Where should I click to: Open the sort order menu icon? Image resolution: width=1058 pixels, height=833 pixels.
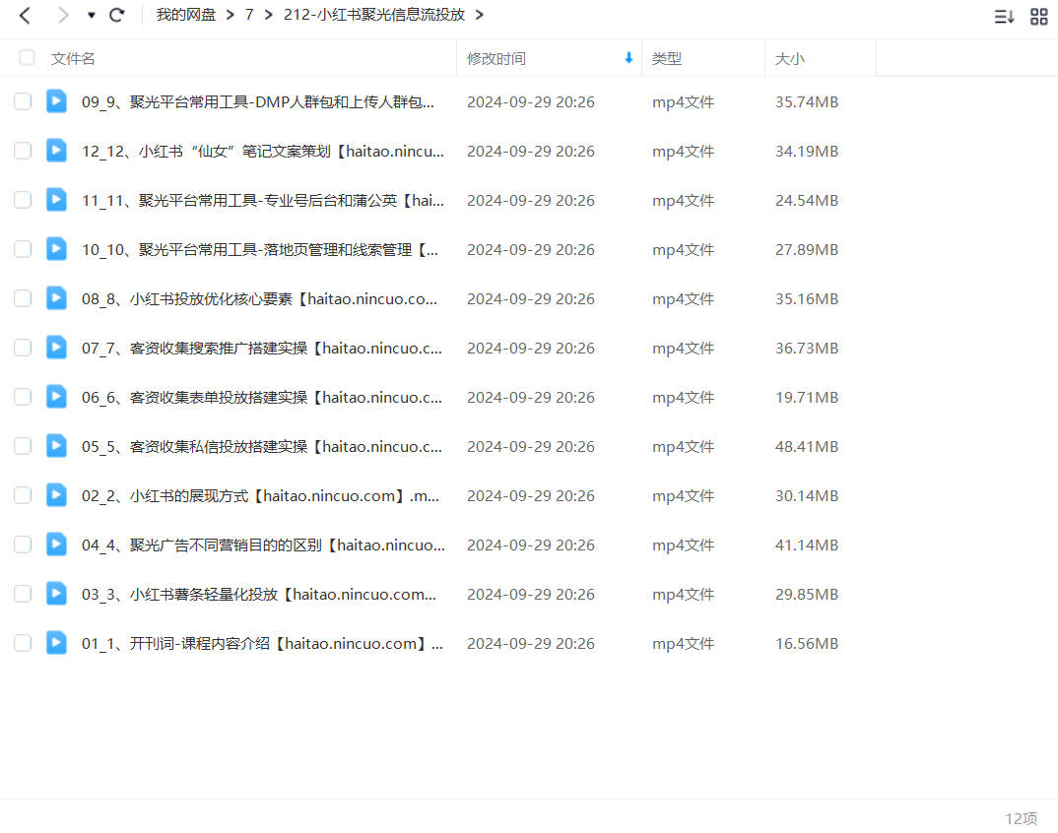point(1004,16)
